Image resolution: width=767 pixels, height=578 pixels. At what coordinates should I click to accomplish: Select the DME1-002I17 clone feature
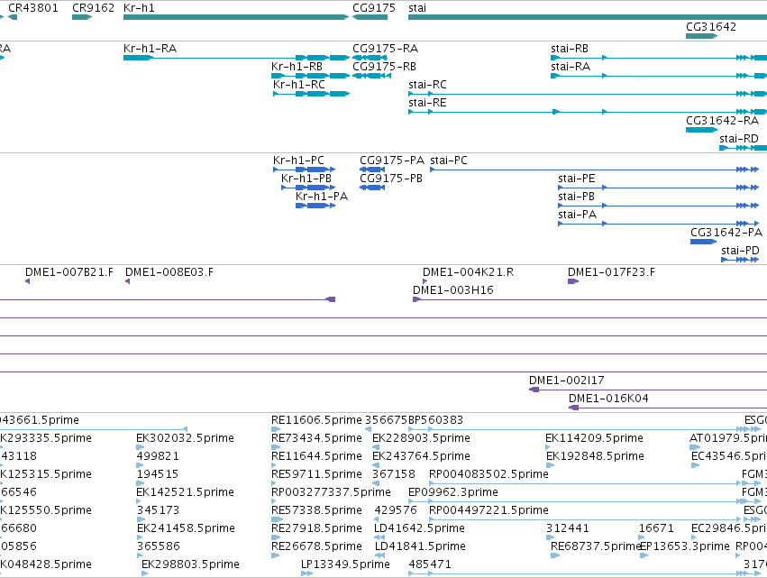point(648,390)
